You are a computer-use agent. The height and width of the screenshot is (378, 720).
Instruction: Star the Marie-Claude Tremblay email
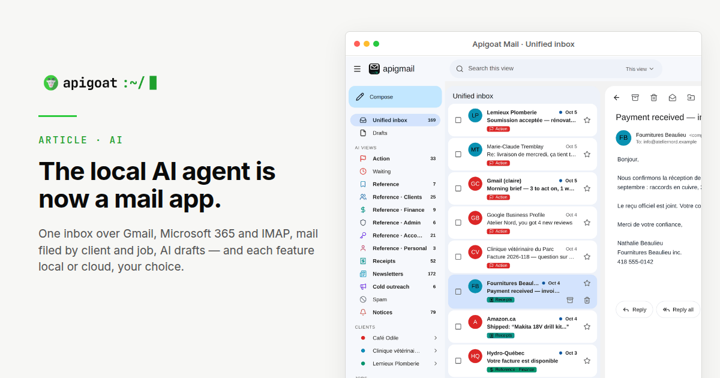587,154
